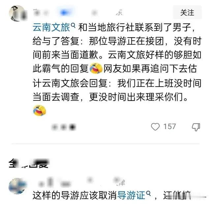Follow the user with the 关注 button

pyautogui.click(x=187, y=13)
